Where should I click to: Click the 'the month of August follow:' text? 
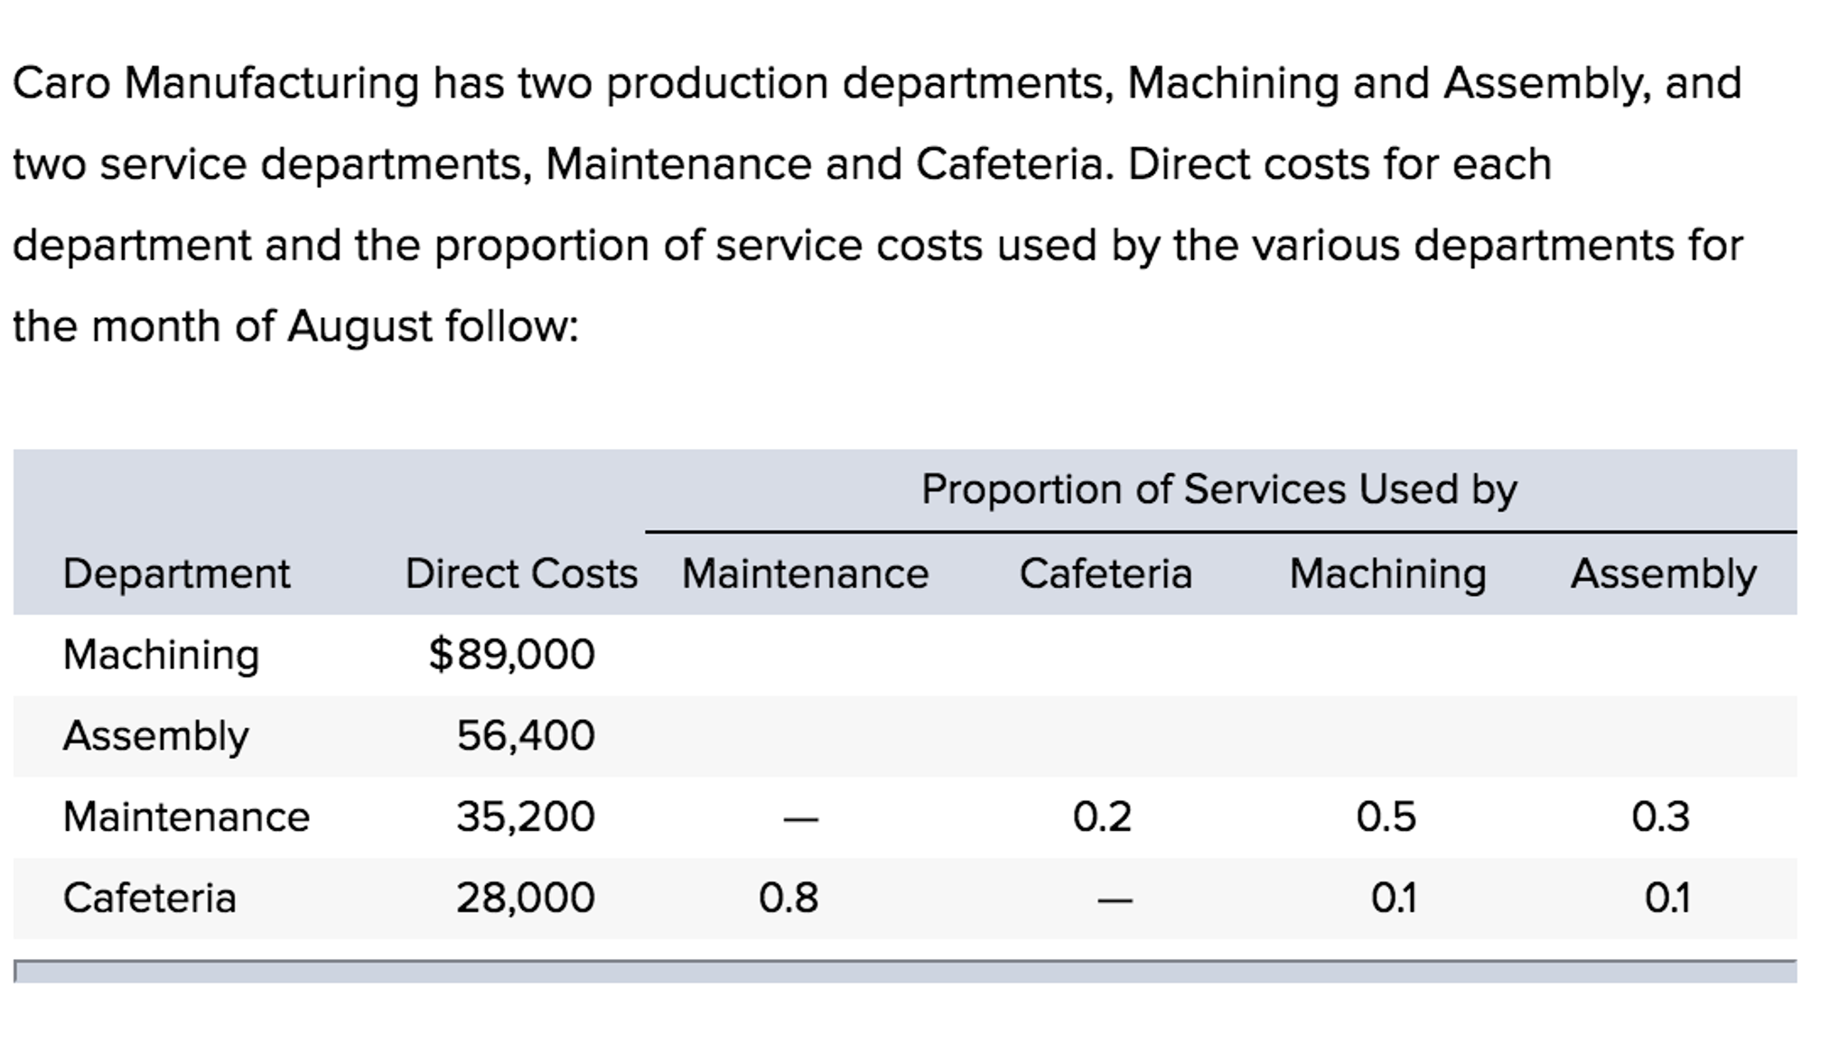click(x=295, y=326)
